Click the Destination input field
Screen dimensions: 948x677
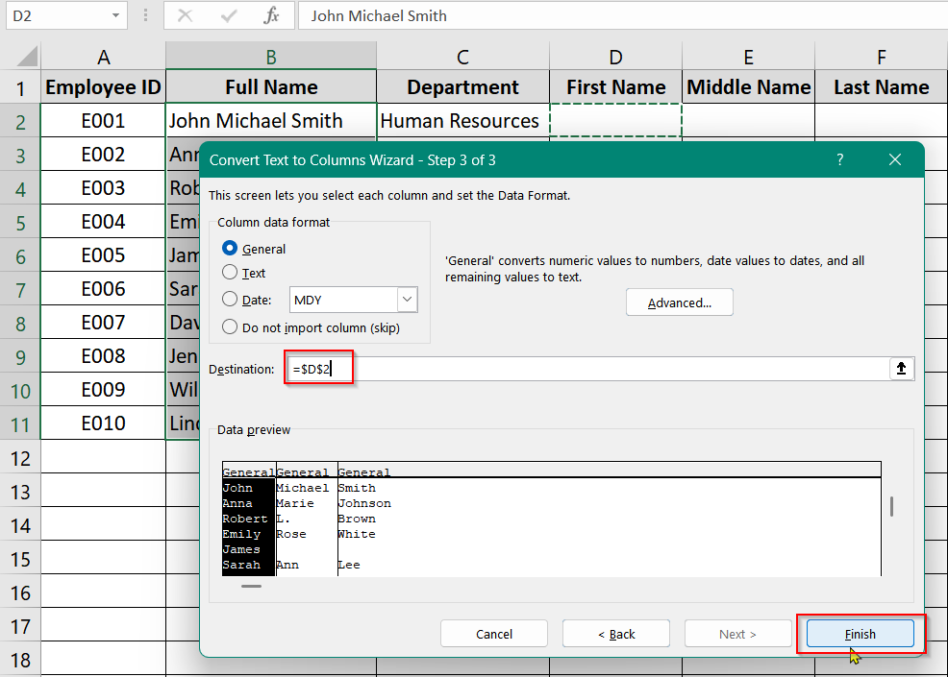point(586,369)
